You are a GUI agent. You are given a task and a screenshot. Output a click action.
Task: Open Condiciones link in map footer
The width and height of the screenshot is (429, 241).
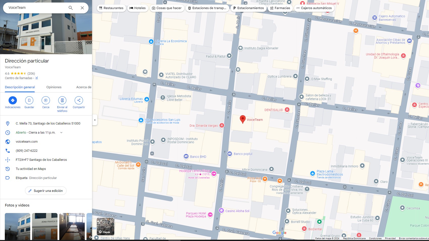(x=375, y=238)
